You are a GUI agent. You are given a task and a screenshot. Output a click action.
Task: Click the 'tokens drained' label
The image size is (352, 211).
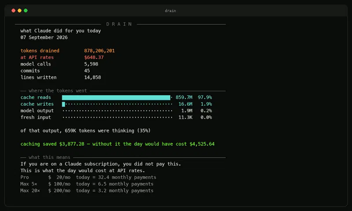coord(40,51)
